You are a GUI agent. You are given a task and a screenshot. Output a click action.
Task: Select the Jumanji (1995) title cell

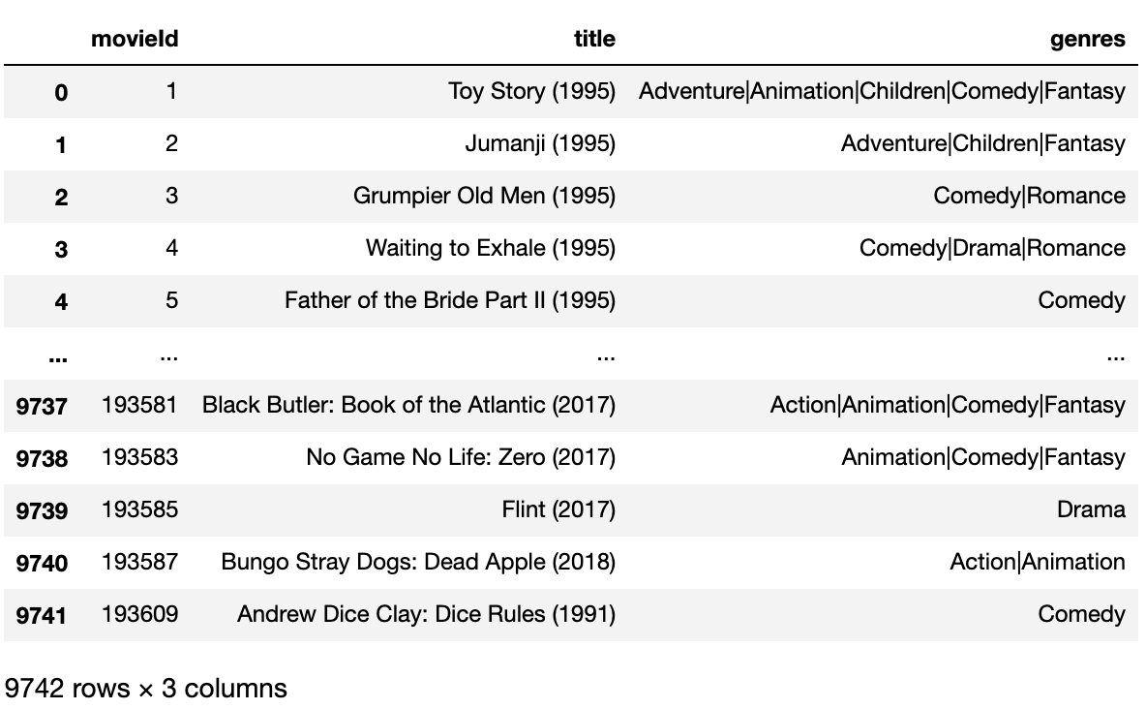540,143
